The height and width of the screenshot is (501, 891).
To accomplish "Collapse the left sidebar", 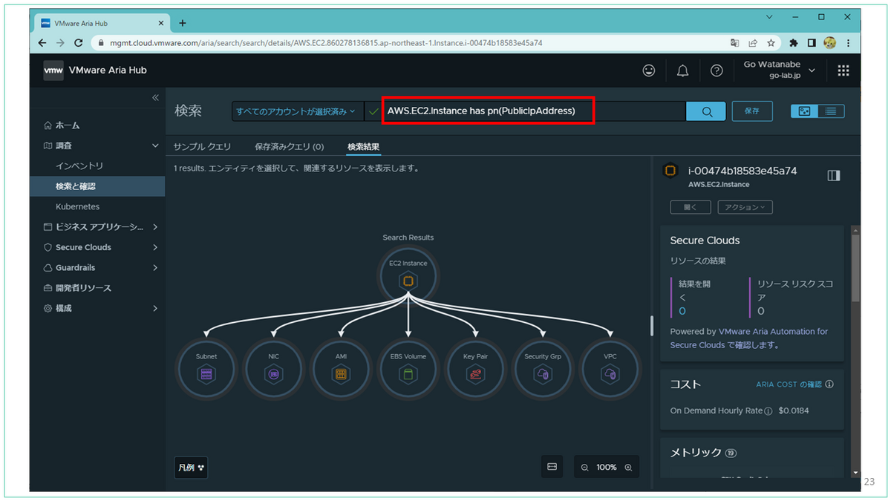I will click(x=155, y=98).
